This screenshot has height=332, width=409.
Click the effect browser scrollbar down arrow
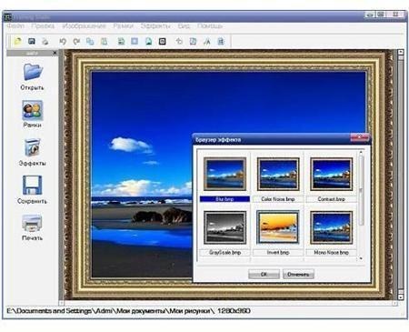(361, 258)
